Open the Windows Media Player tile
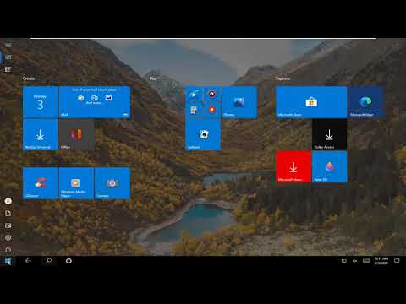406x304 pixels. (76, 183)
